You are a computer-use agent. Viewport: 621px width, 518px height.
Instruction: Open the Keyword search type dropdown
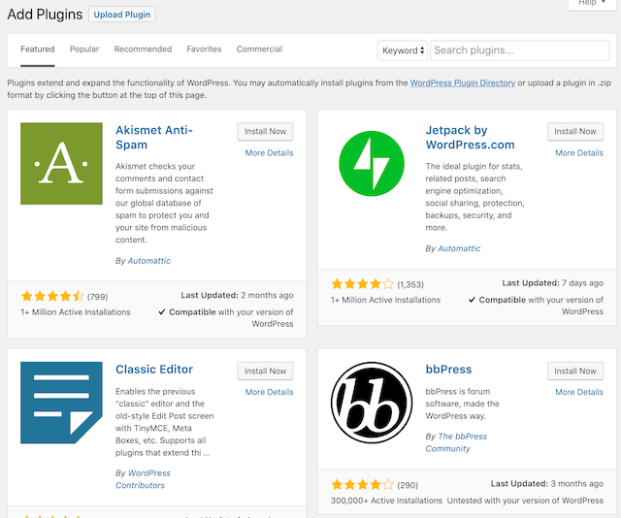(403, 50)
